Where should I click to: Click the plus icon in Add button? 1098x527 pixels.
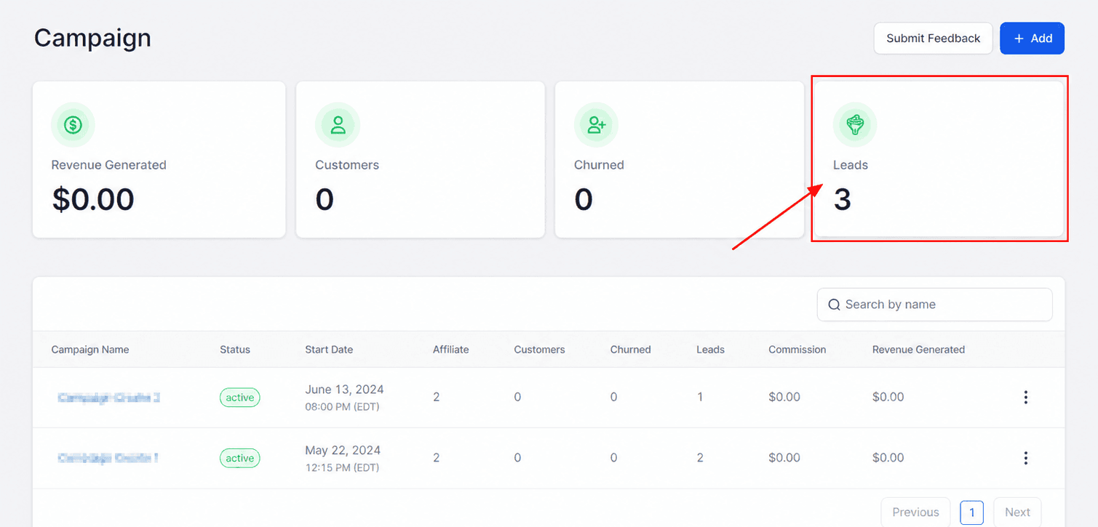pyautogui.click(x=1019, y=39)
